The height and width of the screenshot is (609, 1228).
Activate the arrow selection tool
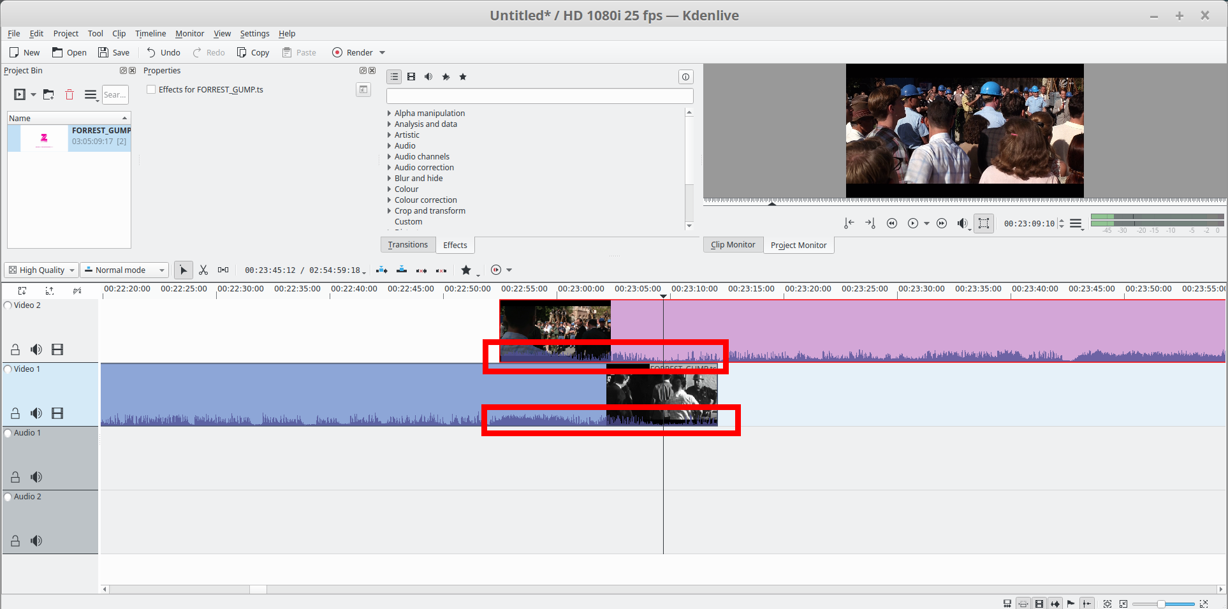click(184, 270)
